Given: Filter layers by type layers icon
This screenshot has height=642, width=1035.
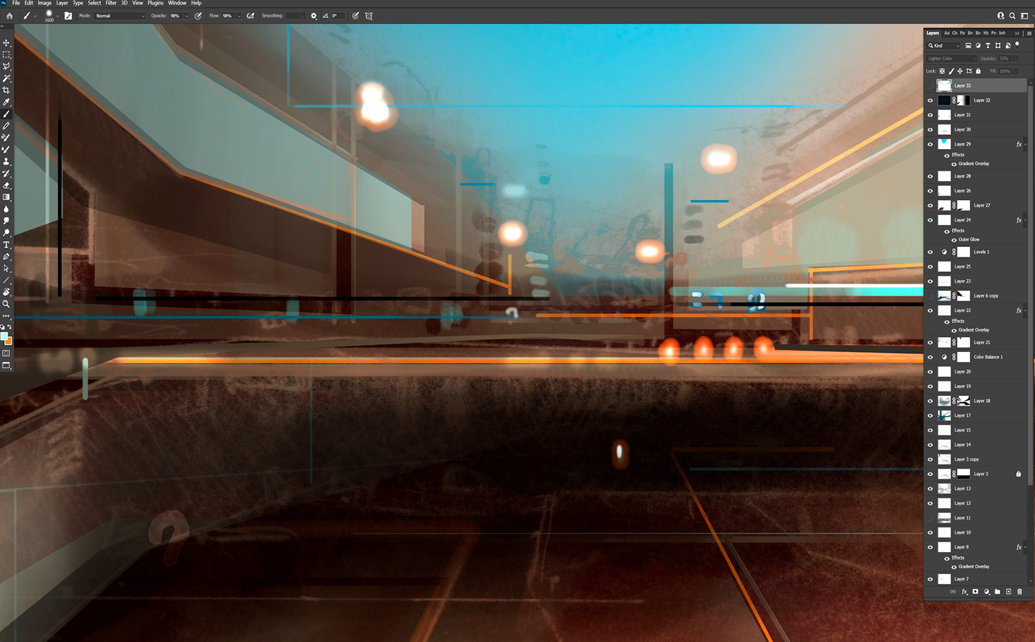Looking at the screenshot, I should coord(988,46).
